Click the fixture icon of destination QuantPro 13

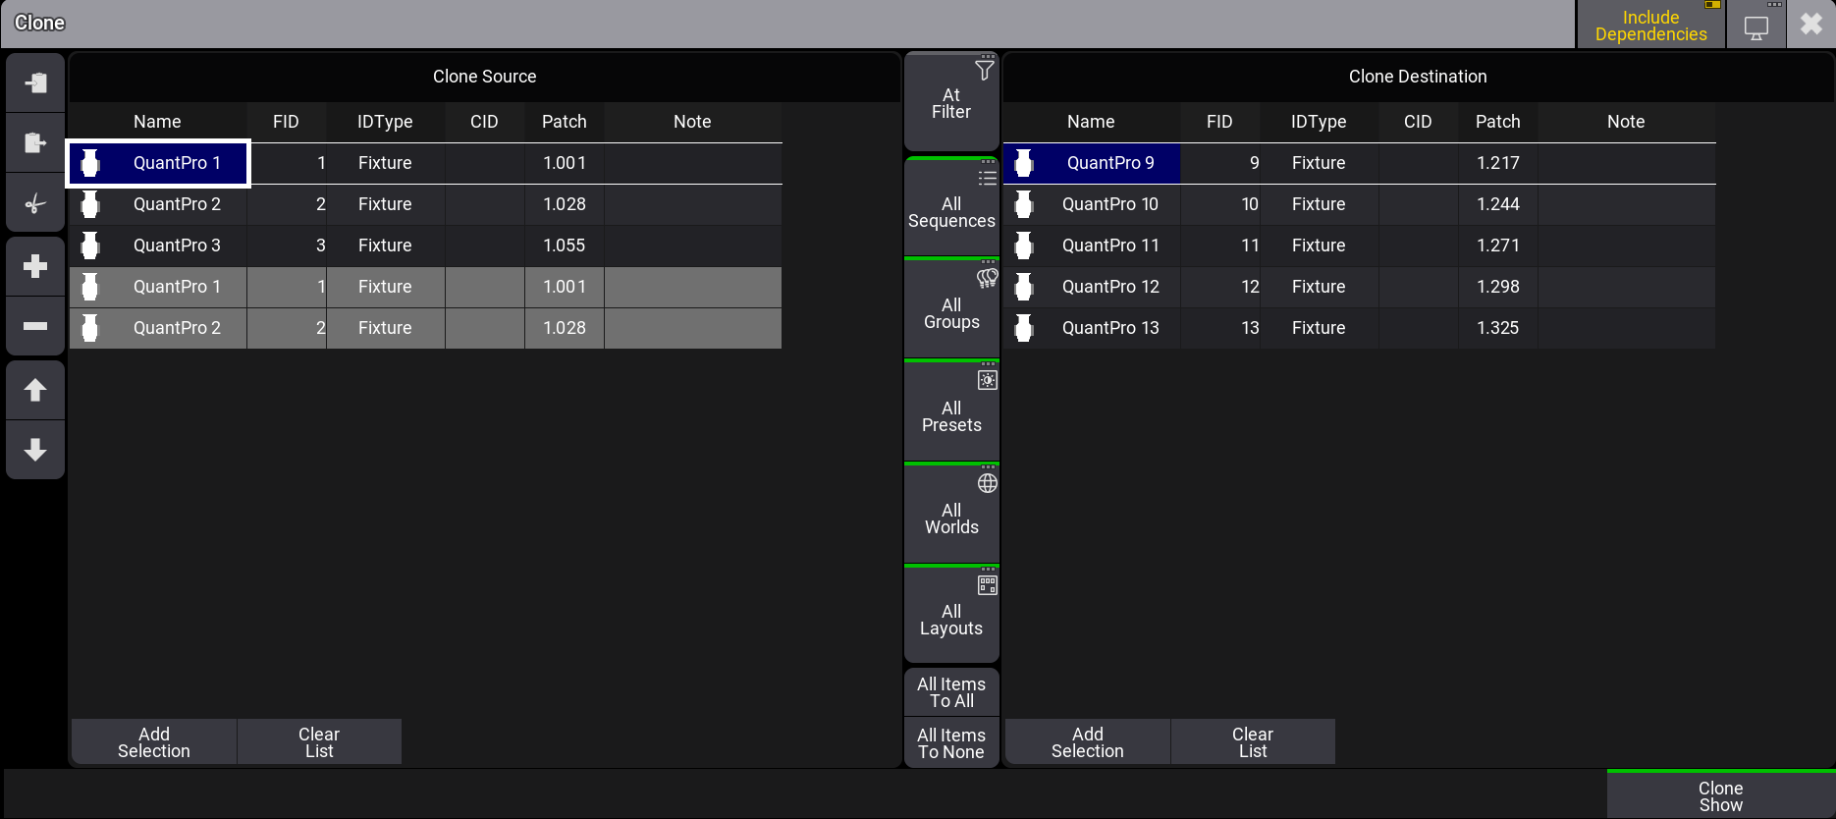click(x=1024, y=328)
